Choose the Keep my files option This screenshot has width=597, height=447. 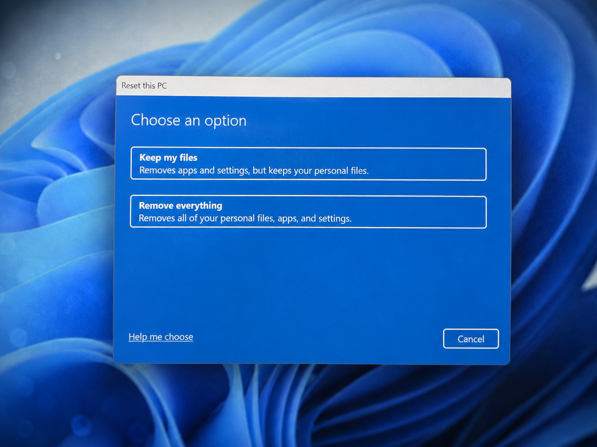(x=309, y=164)
